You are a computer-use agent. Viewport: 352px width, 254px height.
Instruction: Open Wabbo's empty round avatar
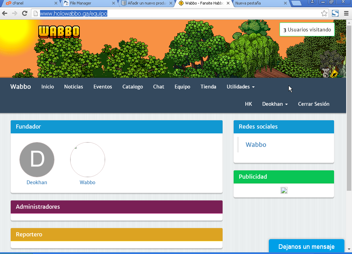coord(88,160)
